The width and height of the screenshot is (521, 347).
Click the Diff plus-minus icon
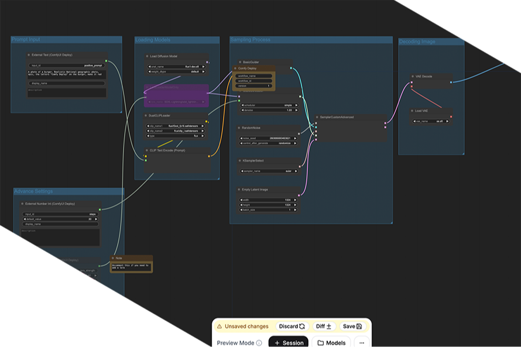[328, 326]
